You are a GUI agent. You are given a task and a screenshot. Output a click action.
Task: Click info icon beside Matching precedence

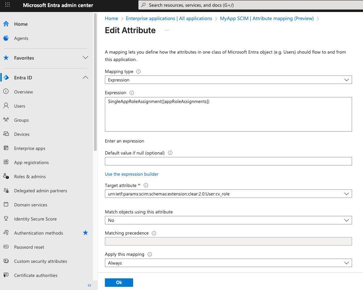[154, 233]
